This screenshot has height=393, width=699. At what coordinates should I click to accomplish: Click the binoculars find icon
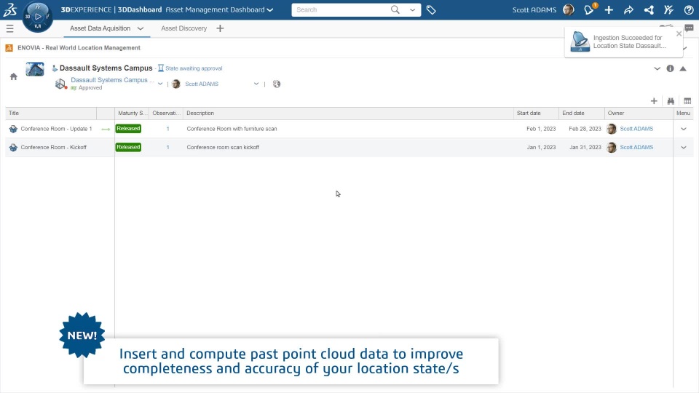(671, 101)
